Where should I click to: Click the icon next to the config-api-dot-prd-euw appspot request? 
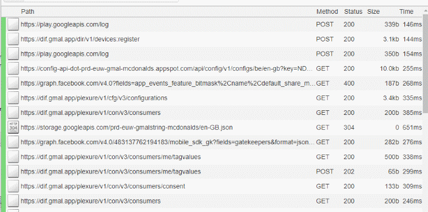(13, 68)
